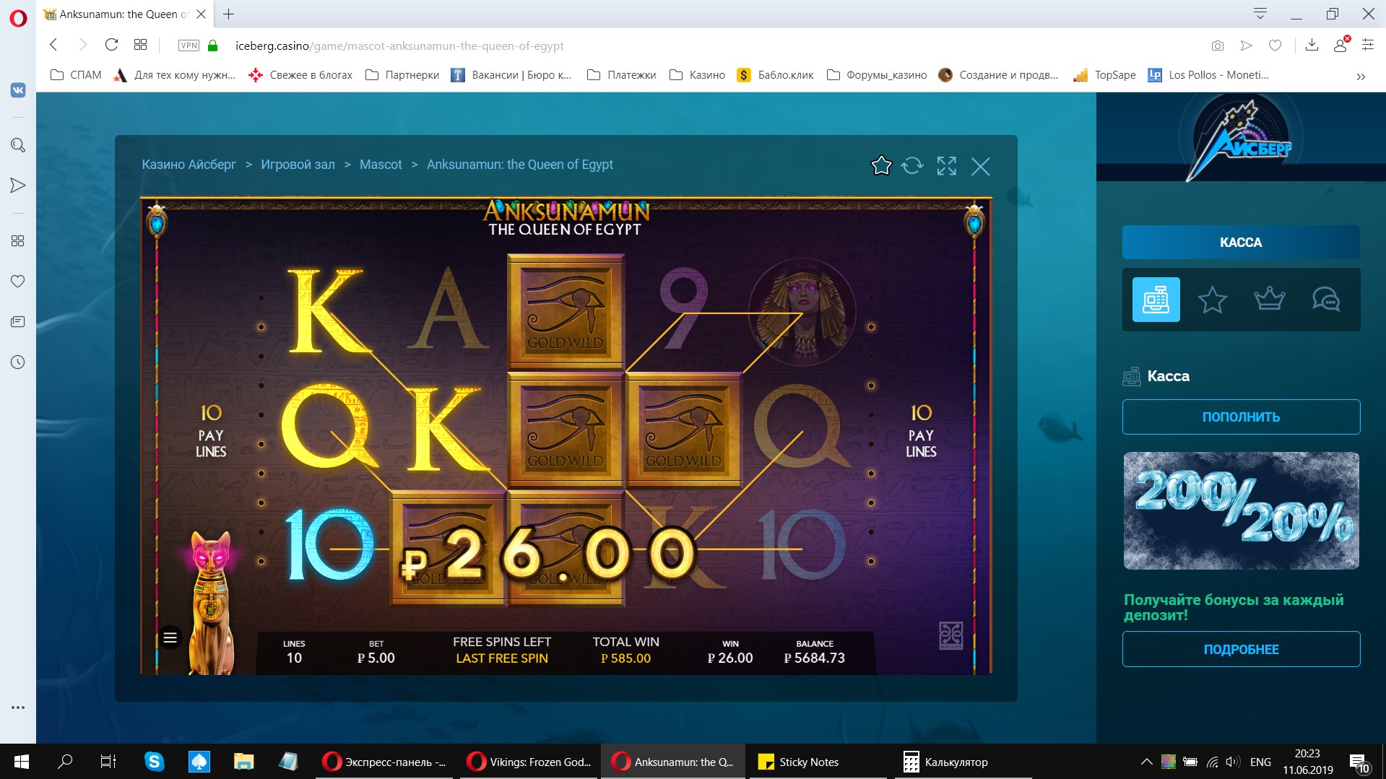Switch to Sticky Notes taskbar window
Viewport: 1386px width, 779px height.
tap(816, 762)
